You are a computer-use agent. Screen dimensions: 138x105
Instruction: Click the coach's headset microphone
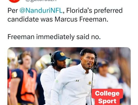(x=95, y=68)
